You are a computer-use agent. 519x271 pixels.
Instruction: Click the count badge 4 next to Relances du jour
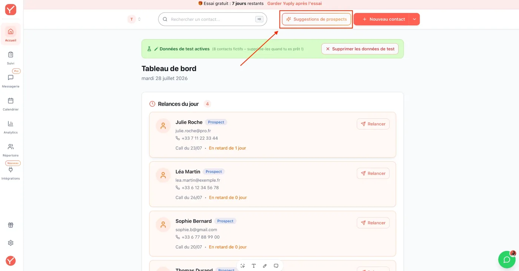click(x=207, y=104)
